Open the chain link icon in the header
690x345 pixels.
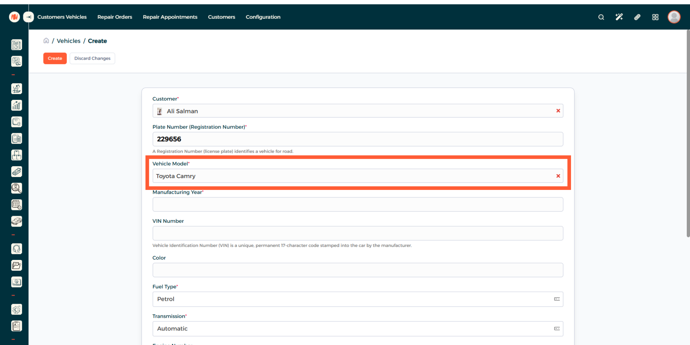click(637, 17)
